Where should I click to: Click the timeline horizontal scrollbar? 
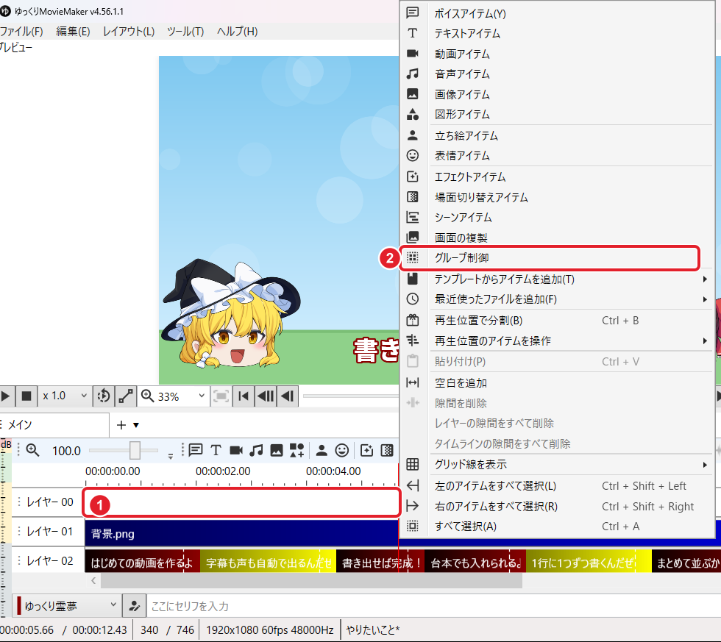point(311,580)
